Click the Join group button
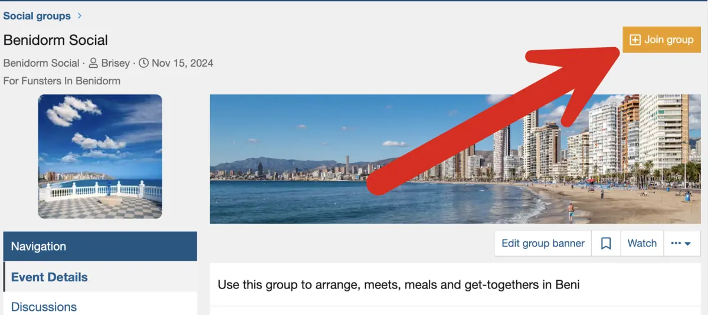Viewport: 708px width, 315px height. [x=661, y=40]
